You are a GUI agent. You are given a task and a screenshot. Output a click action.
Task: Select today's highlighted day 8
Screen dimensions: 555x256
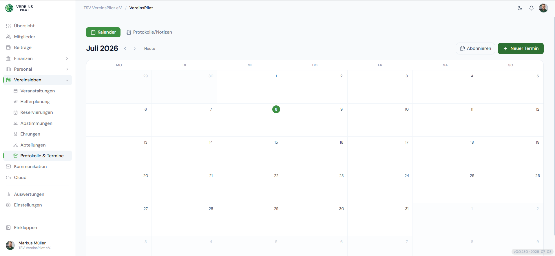point(276,109)
